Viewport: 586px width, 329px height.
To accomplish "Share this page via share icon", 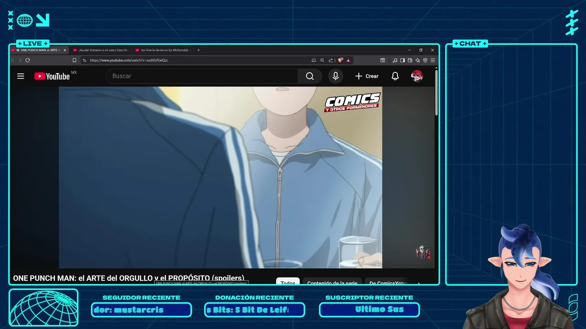I will [331, 60].
